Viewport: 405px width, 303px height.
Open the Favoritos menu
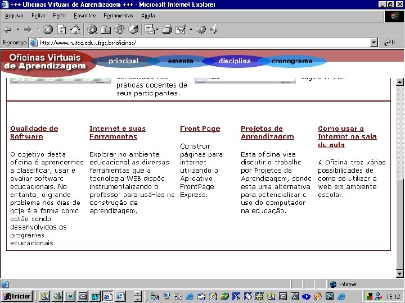pos(85,16)
